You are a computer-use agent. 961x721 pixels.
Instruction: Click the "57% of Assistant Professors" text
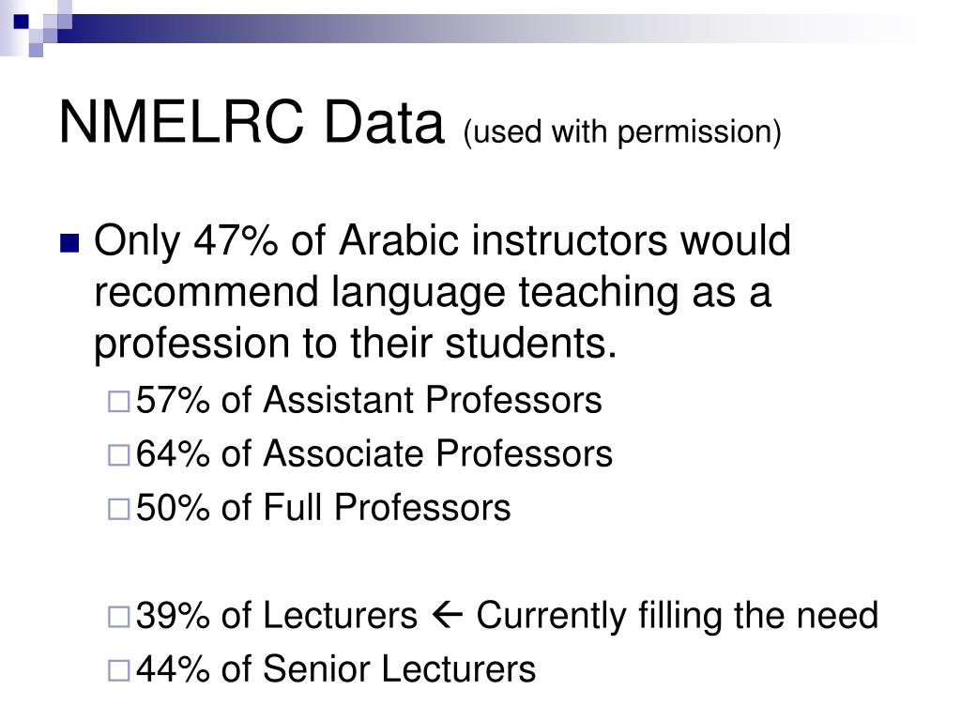click(x=369, y=400)
